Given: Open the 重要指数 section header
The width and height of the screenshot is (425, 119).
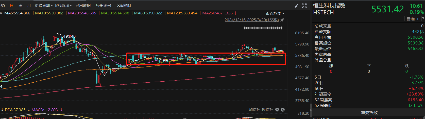Looking at the screenshot, I should (369, 112).
